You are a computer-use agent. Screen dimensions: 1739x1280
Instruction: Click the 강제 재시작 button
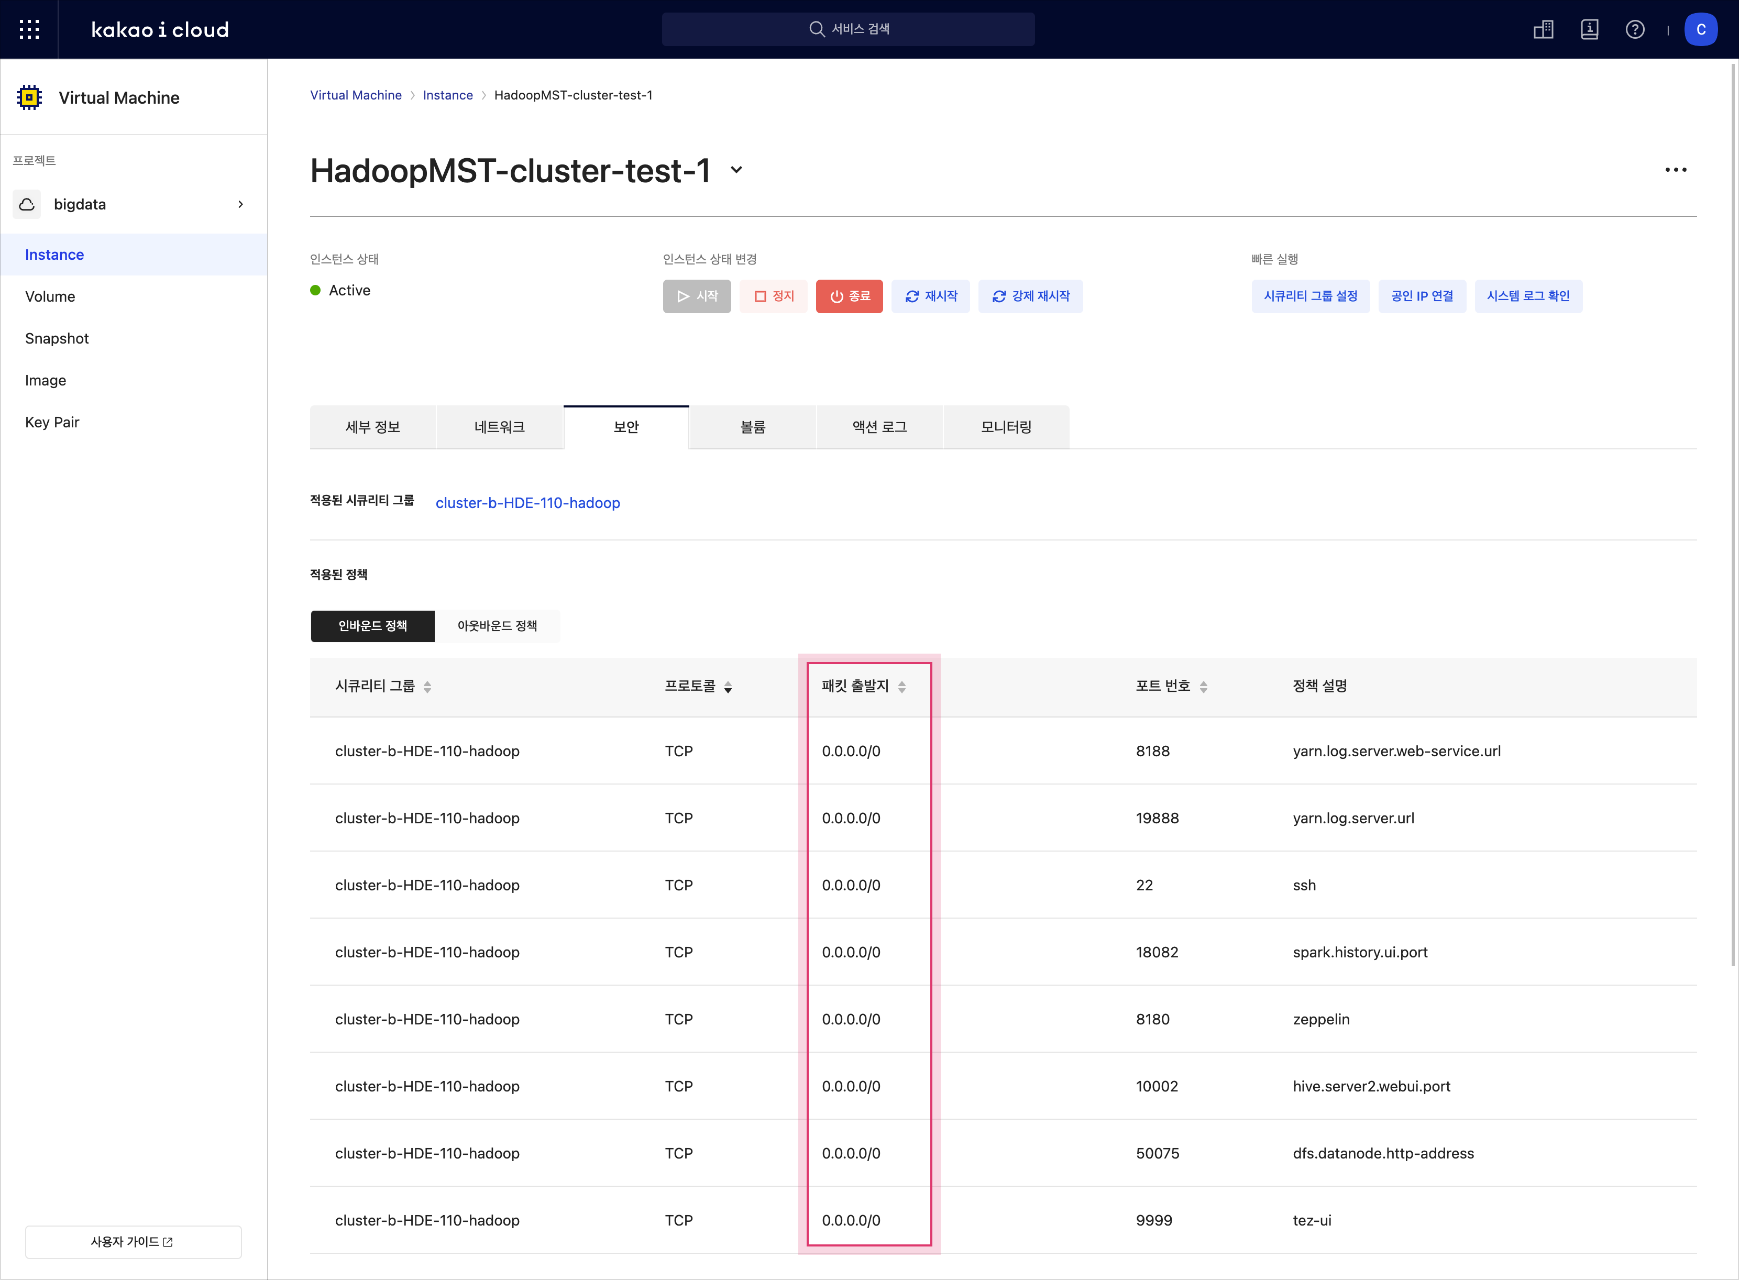1031,297
